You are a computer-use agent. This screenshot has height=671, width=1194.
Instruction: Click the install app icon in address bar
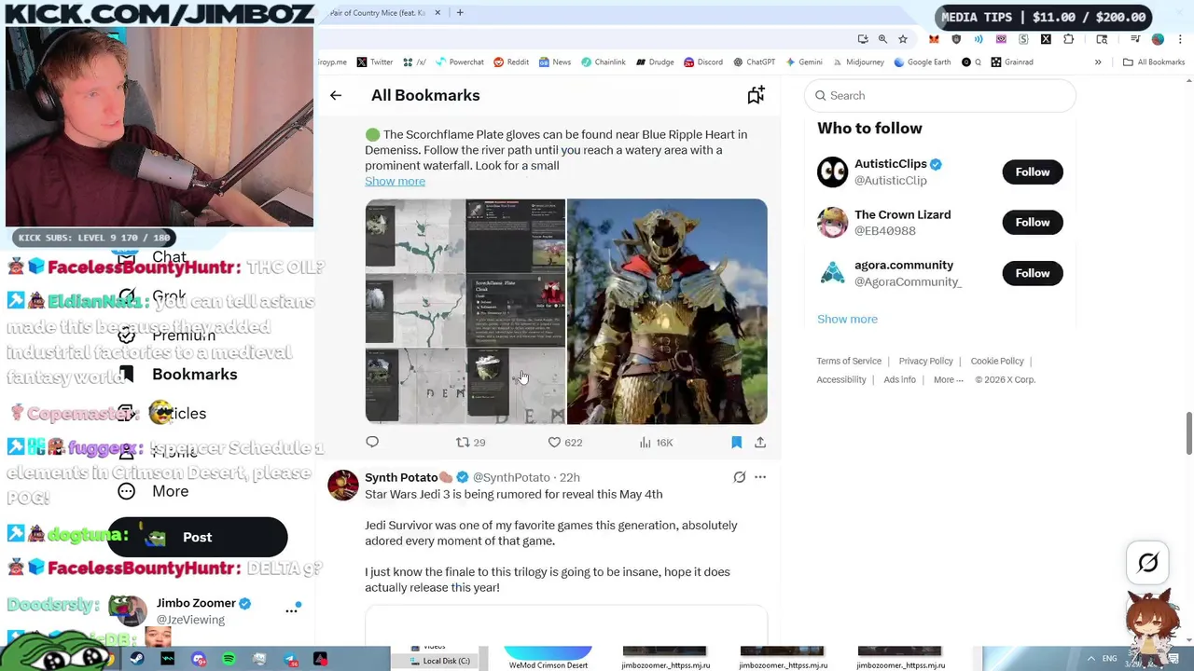click(x=863, y=39)
